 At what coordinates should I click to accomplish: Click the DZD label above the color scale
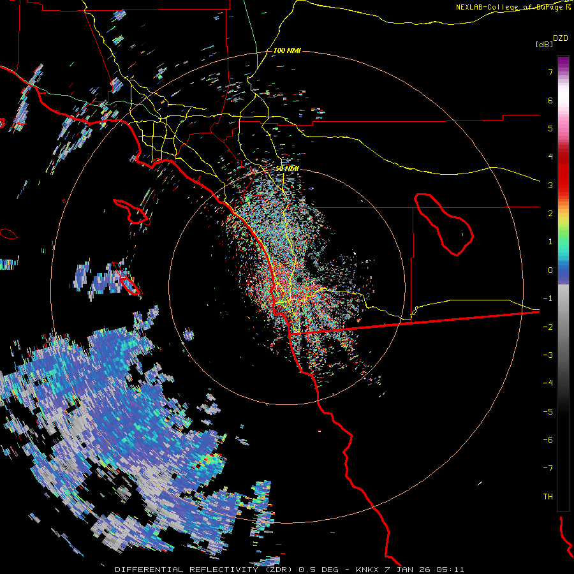(561, 38)
